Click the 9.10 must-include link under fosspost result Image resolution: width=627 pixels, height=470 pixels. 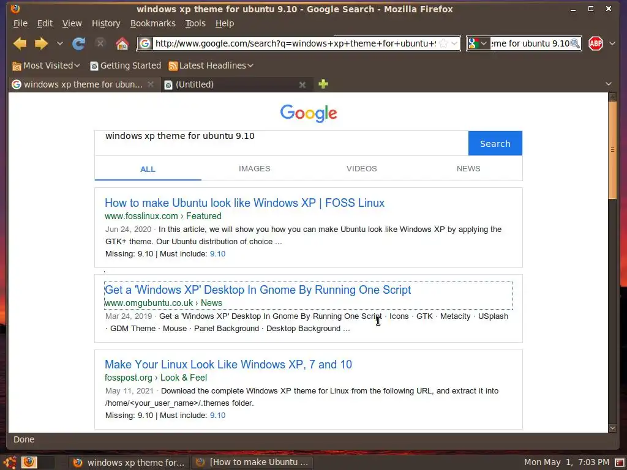(x=217, y=416)
